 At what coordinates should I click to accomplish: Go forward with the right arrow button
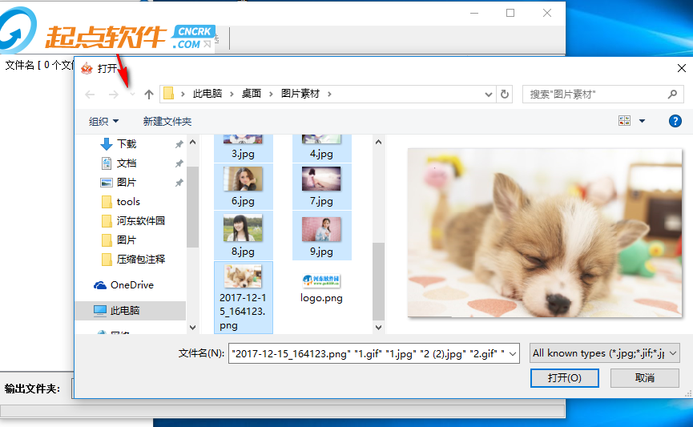point(114,95)
